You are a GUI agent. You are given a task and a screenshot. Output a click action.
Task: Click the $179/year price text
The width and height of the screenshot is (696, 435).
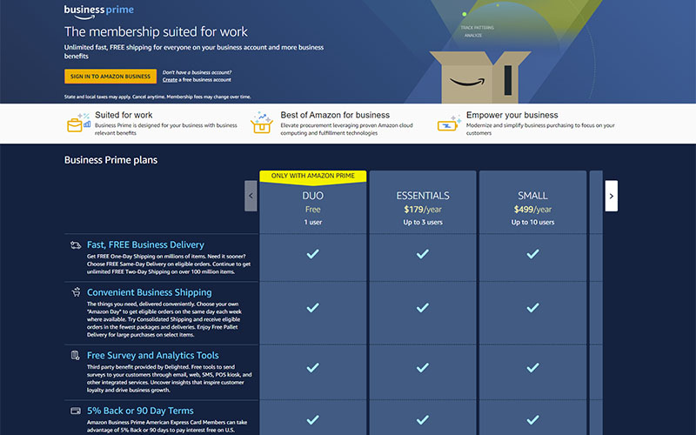[x=423, y=210]
